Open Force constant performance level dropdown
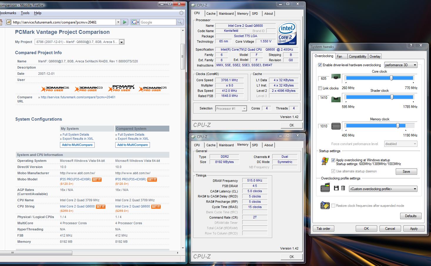The image size is (431, 266). pos(401,144)
